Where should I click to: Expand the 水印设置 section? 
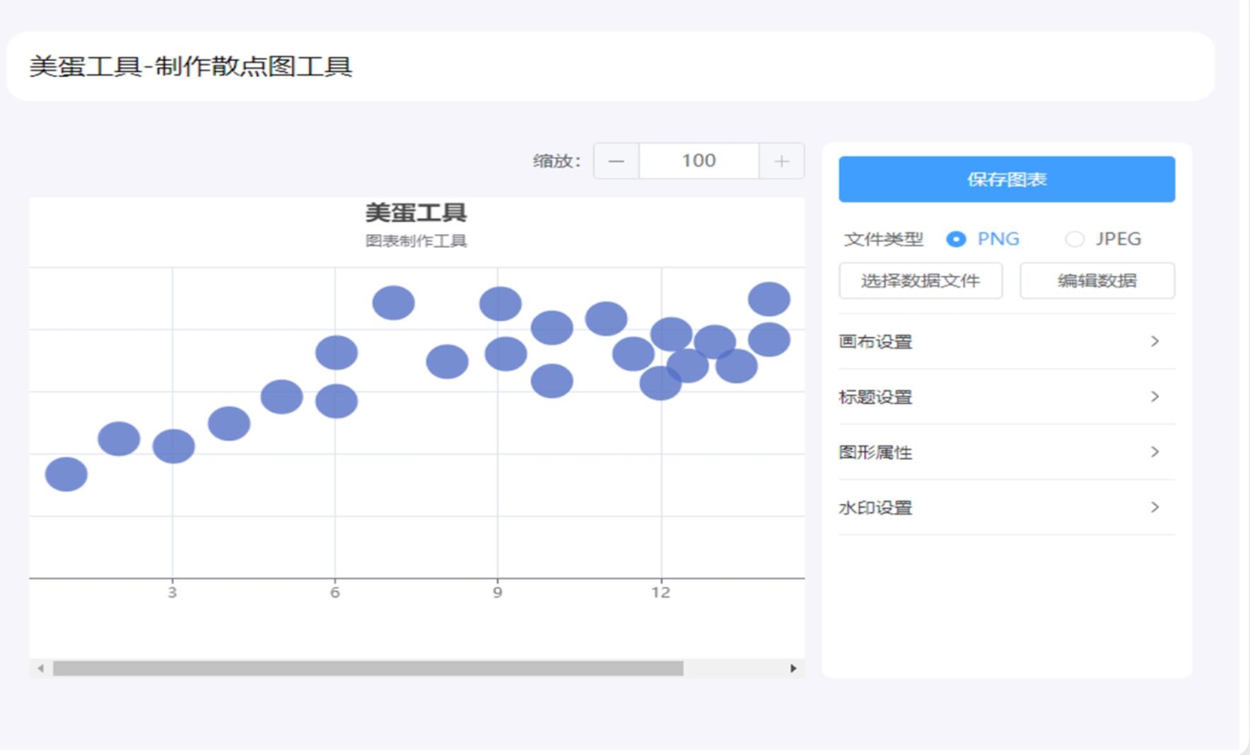1007,508
